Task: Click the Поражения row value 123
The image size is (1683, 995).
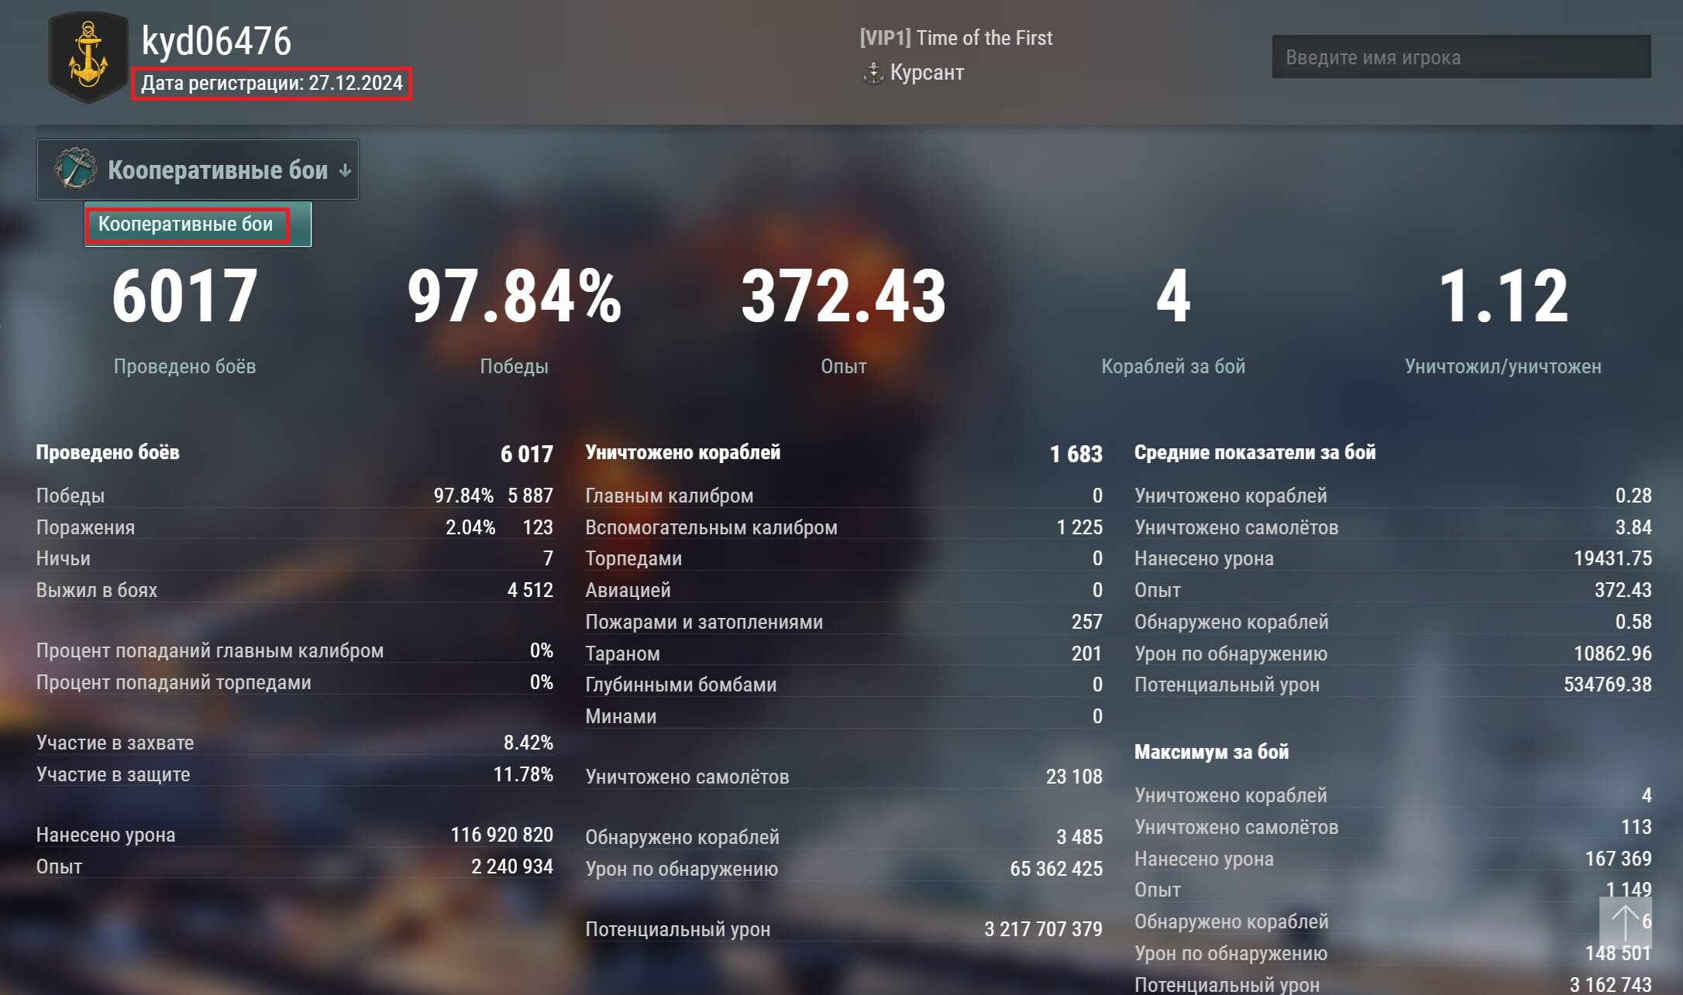Action: tap(537, 527)
